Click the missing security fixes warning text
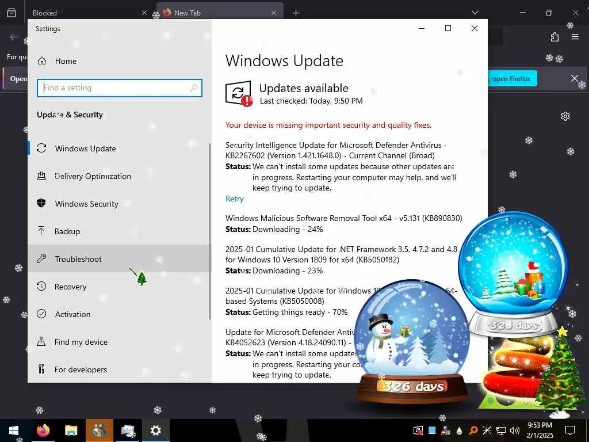589x442 pixels. tap(328, 125)
